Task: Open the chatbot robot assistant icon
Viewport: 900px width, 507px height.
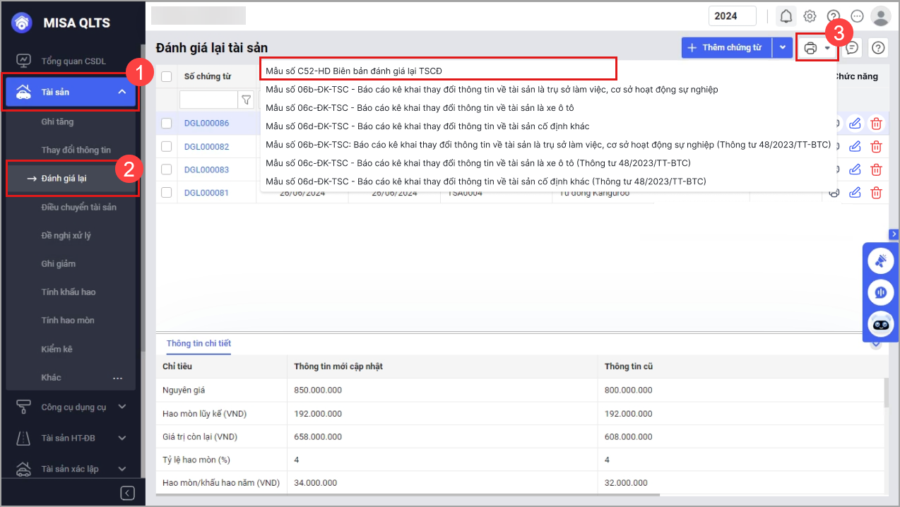Action: [x=880, y=324]
